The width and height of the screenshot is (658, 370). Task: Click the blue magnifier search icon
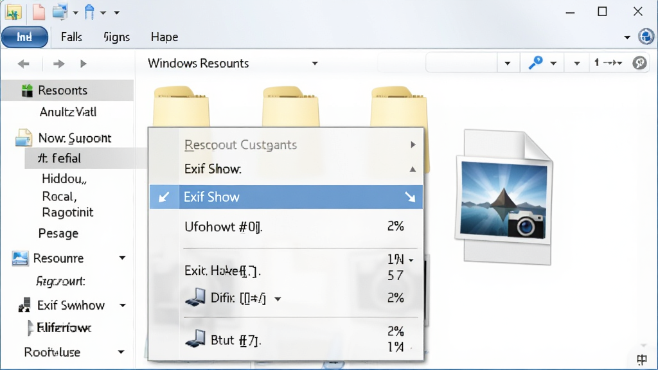(535, 63)
